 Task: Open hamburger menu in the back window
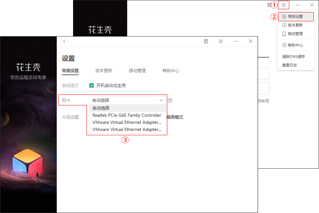coord(284,5)
